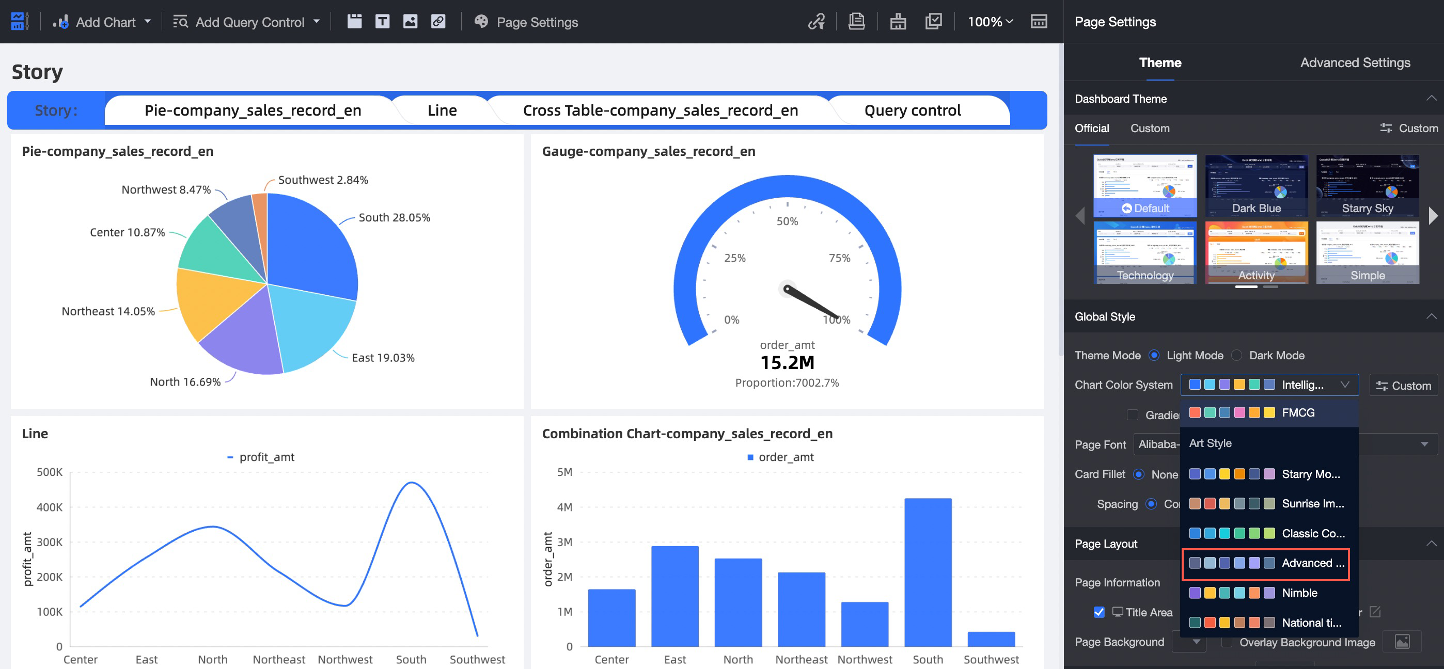The height and width of the screenshot is (669, 1444).
Task: Switch to the Advanced Settings tab
Action: pos(1355,62)
